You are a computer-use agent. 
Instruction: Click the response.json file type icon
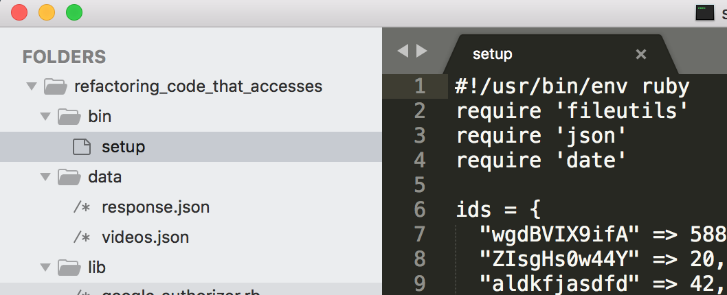point(82,207)
